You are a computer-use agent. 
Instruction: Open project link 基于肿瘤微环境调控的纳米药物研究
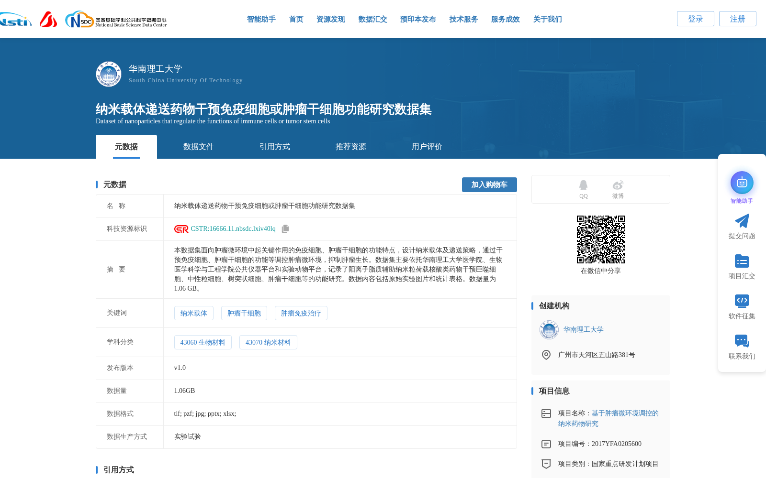pos(608,418)
